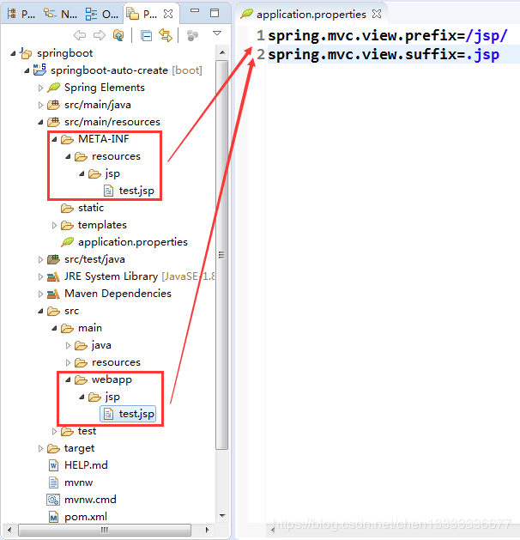Expand the templates folder
Viewport: 520px width, 540px height.
point(54,225)
